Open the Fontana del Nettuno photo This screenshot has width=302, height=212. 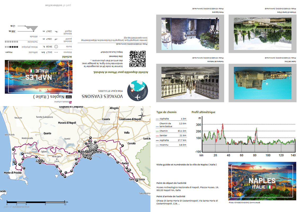coord(190,83)
